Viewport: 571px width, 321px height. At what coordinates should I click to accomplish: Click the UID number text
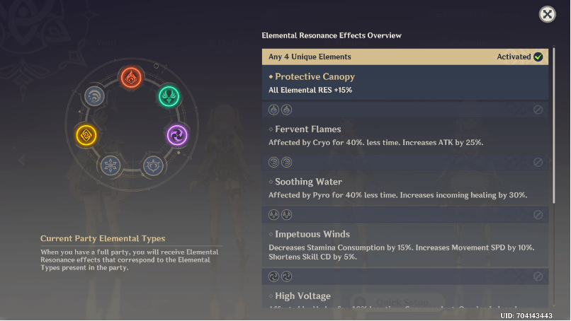[x=526, y=315]
